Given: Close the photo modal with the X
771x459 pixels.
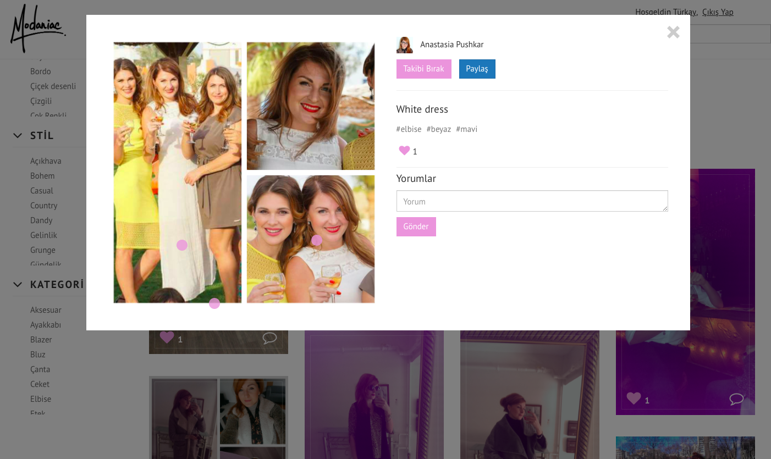Looking at the screenshot, I should coord(673,32).
